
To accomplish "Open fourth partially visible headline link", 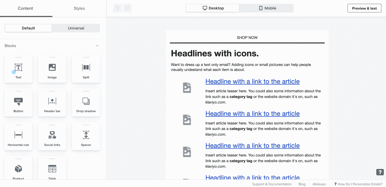I will 253,177.
